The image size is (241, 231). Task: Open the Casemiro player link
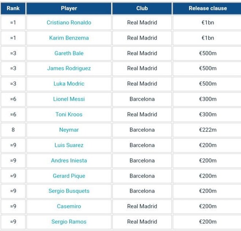[69, 206]
